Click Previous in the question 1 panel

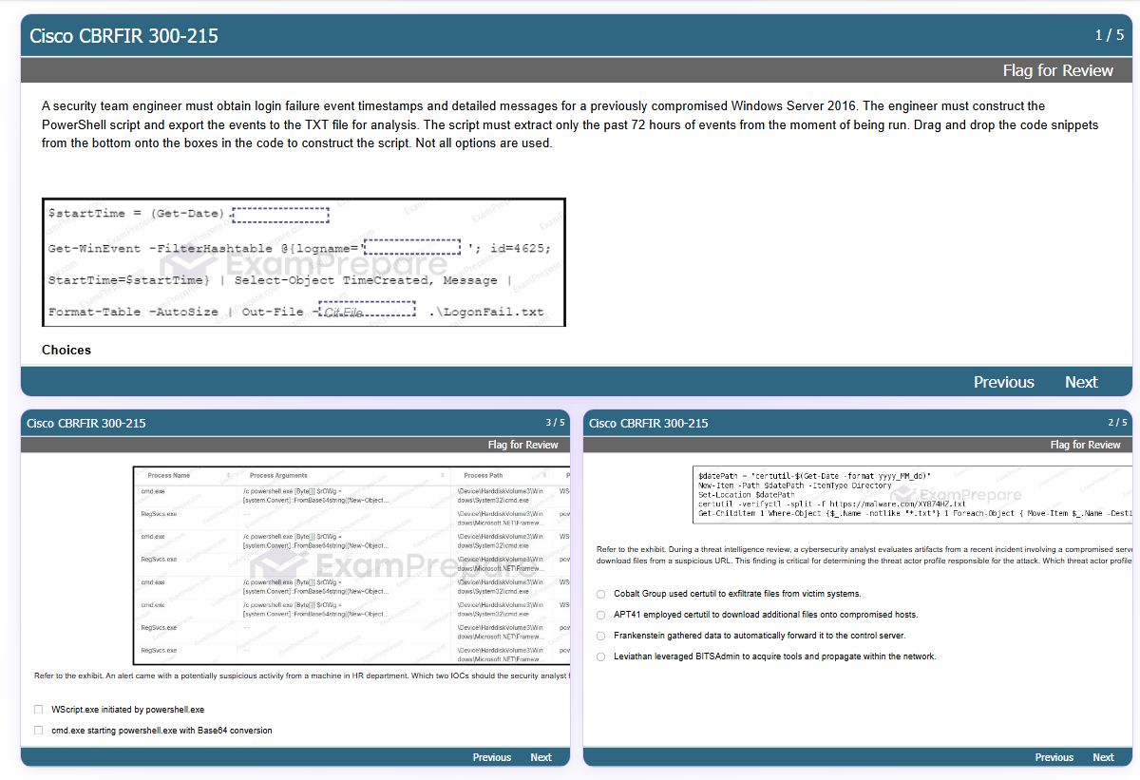(x=1003, y=382)
